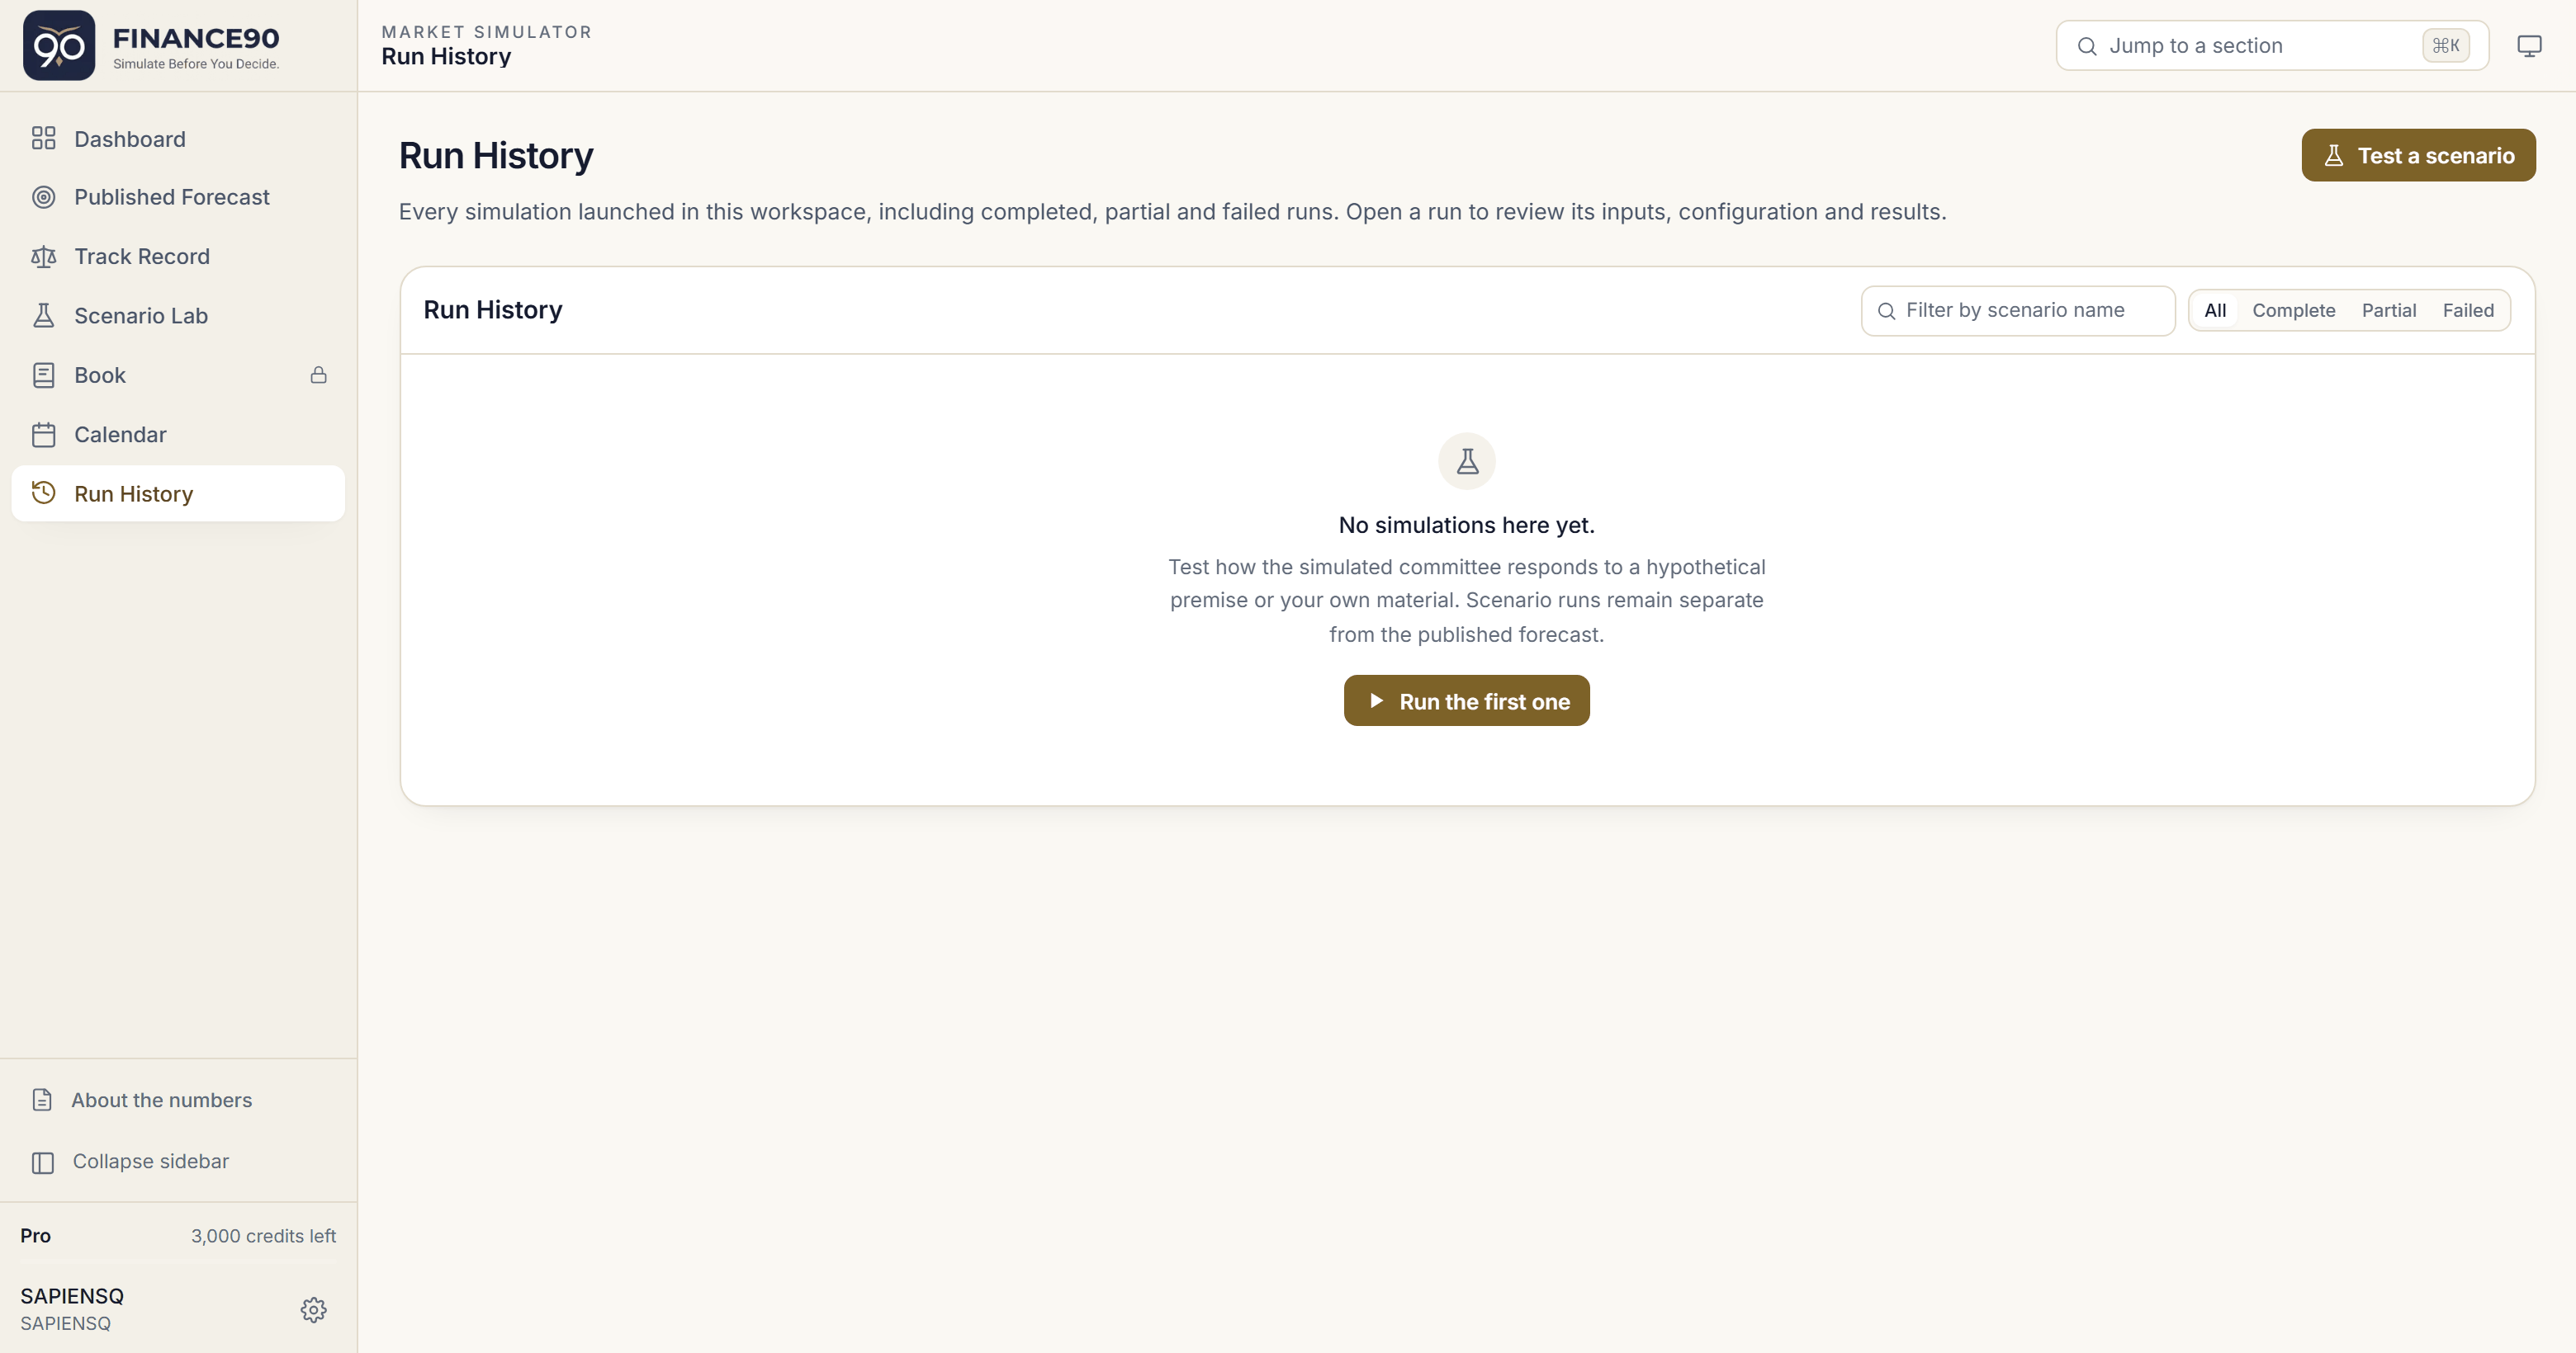Screen dimensions: 2576x1353
Task: Click the '3,000 credits left' text
Action: tap(263, 1236)
